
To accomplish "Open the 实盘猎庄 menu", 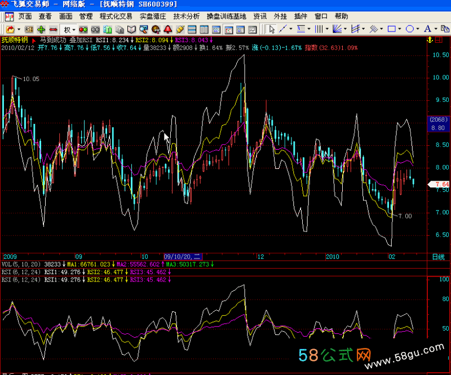I will [x=153, y=17].
